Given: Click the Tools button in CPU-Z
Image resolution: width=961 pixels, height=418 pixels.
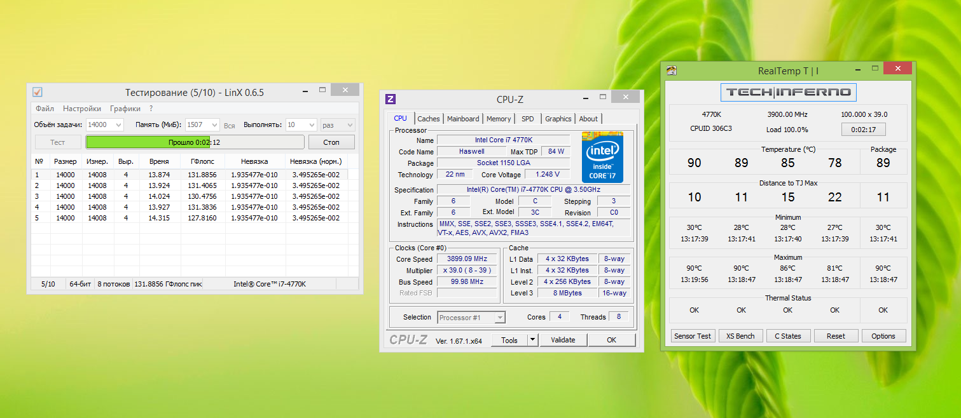Looking at the screenshot, I should coord(509,340).
